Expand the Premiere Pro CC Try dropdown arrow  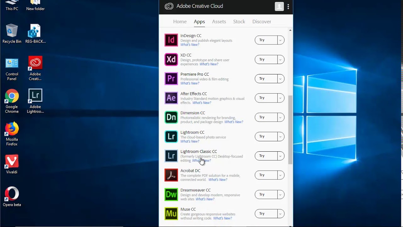(x=280, y=79)
